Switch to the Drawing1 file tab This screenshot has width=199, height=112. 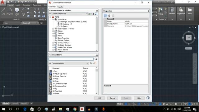(x=26, y=23)
